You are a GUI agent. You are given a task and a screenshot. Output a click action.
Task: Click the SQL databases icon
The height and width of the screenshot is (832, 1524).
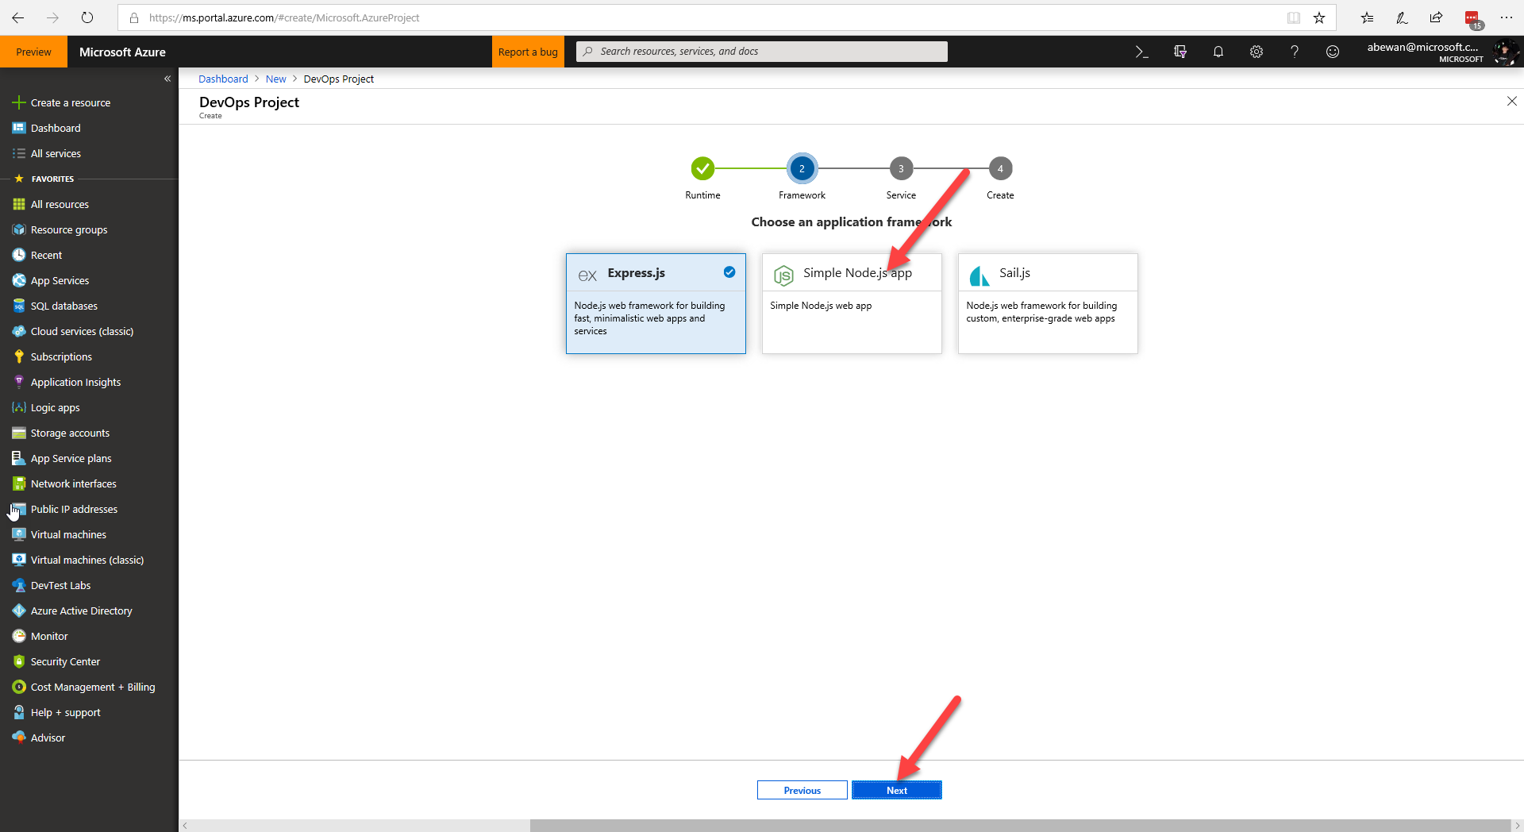coord(19,306)
